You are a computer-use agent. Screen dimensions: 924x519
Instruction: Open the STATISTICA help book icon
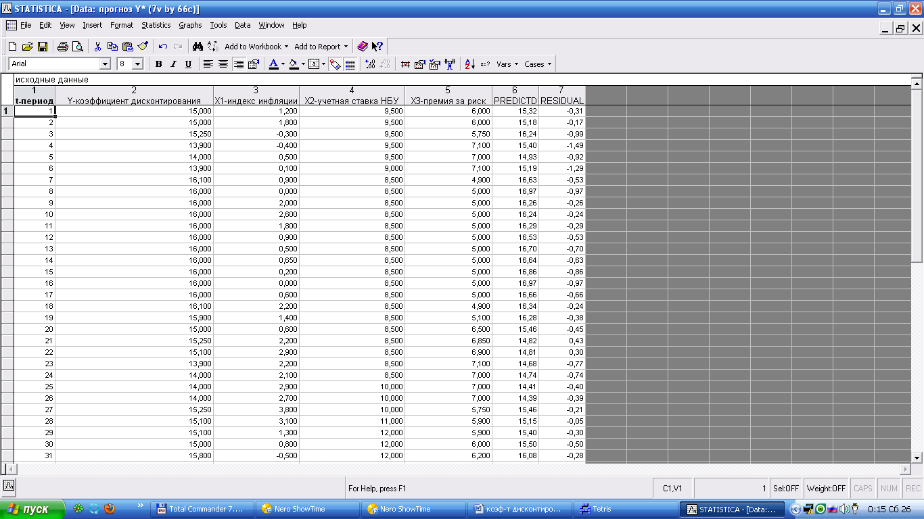coord(362,47)
